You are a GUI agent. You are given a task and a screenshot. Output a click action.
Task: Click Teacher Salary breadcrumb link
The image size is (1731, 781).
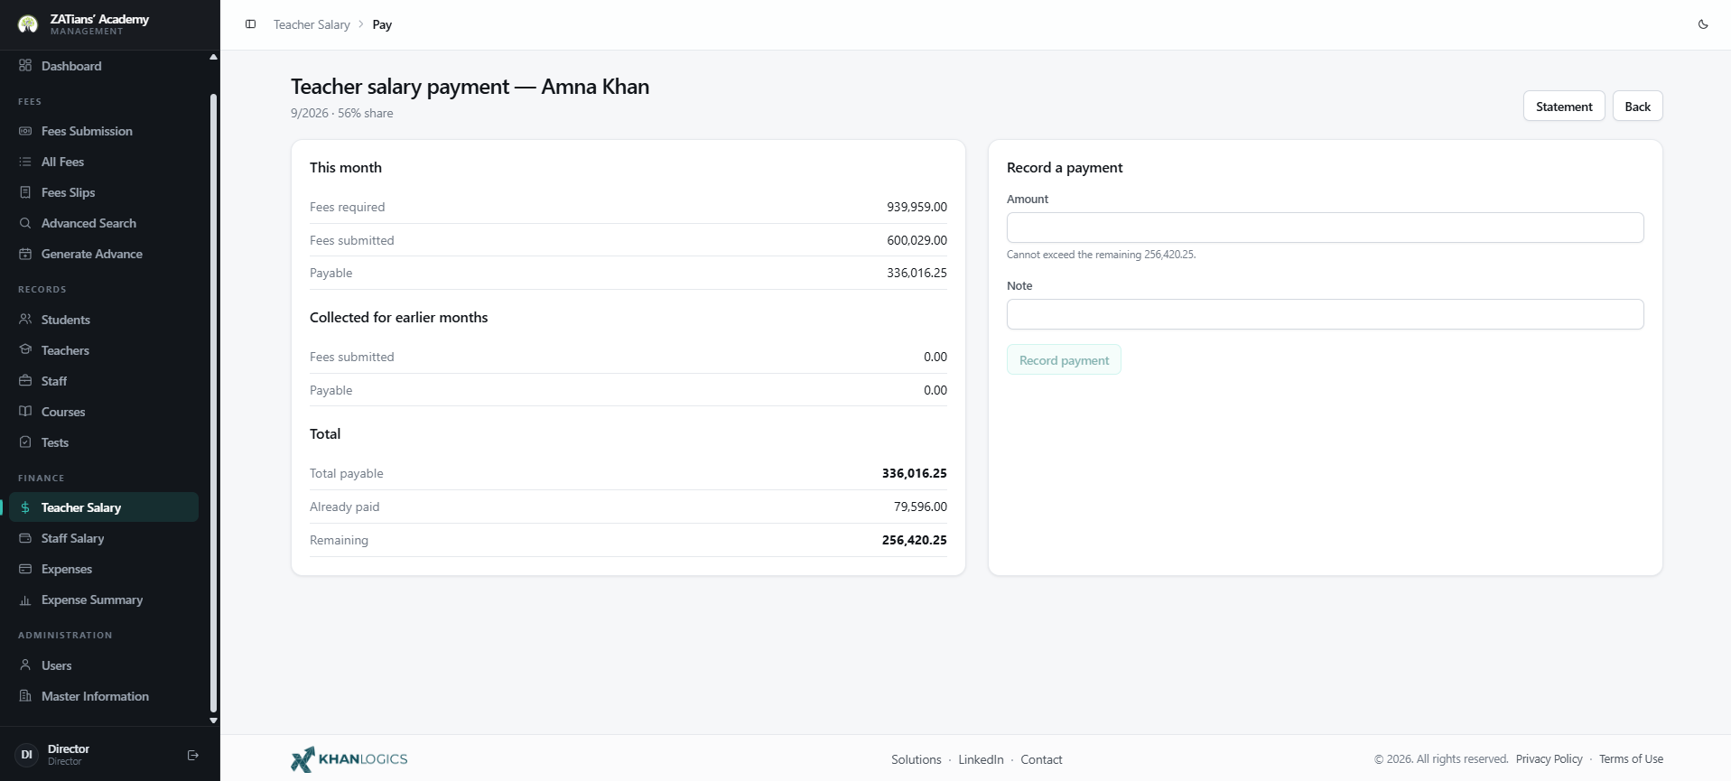pyautogui.click(x=312, y=24)
